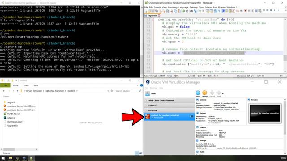This screenshot has width=287, height=161.
Task: Open the Storage section header in VirtualBox details
Action: click(x=203, y=140)
